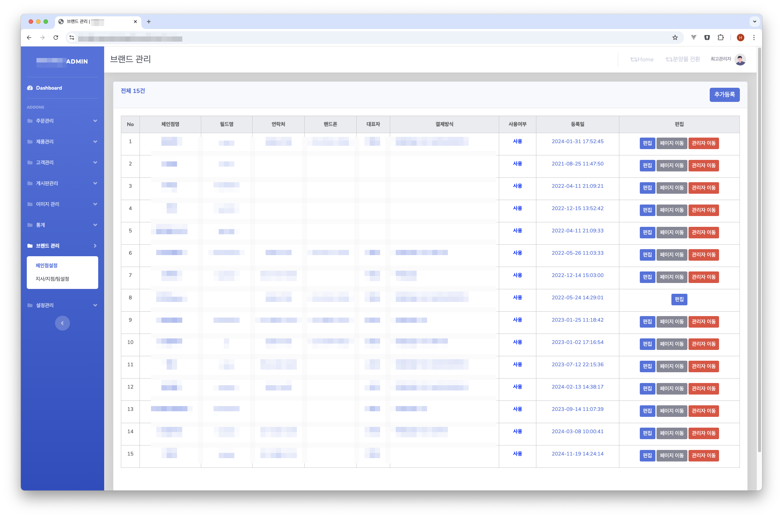Click date 2024-01-31 17:52:45
The width and height of the screenshot is (783, 518).
[577, 141]
